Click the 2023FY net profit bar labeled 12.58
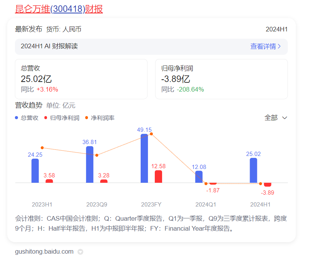310x259 pixels. tap(158, 176)
